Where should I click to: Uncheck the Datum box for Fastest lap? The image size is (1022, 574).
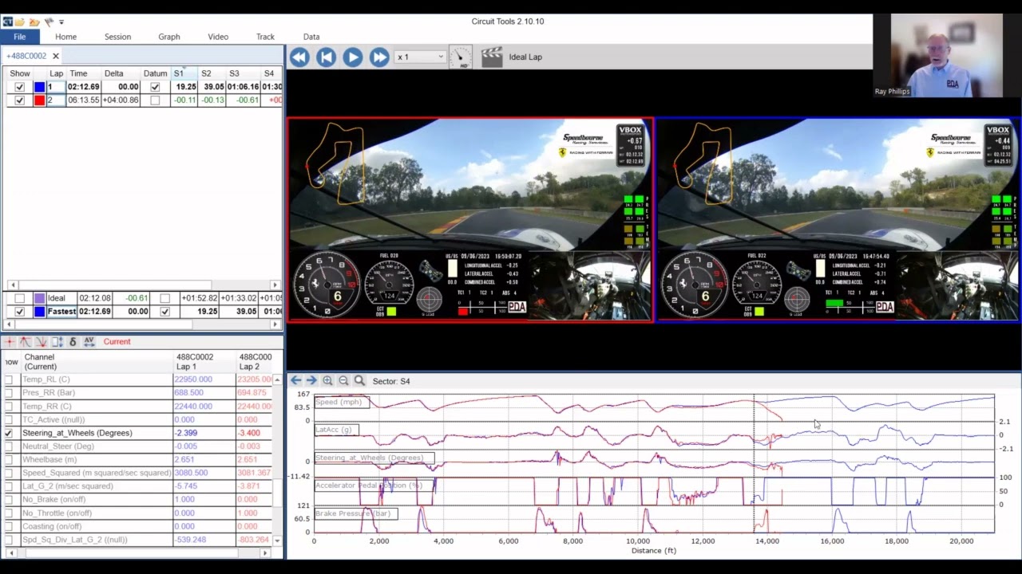point(164,312)
